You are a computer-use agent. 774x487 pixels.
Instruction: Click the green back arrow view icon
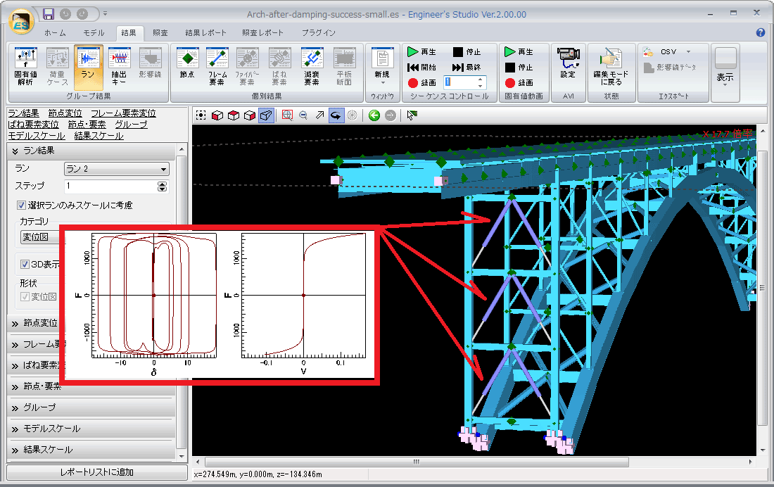click(x=374, y=115)
